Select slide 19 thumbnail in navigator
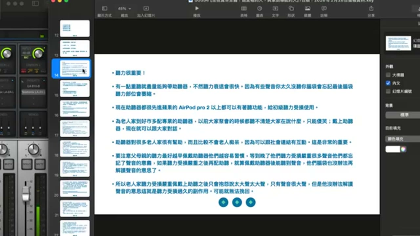 click(x=75, y=168)
